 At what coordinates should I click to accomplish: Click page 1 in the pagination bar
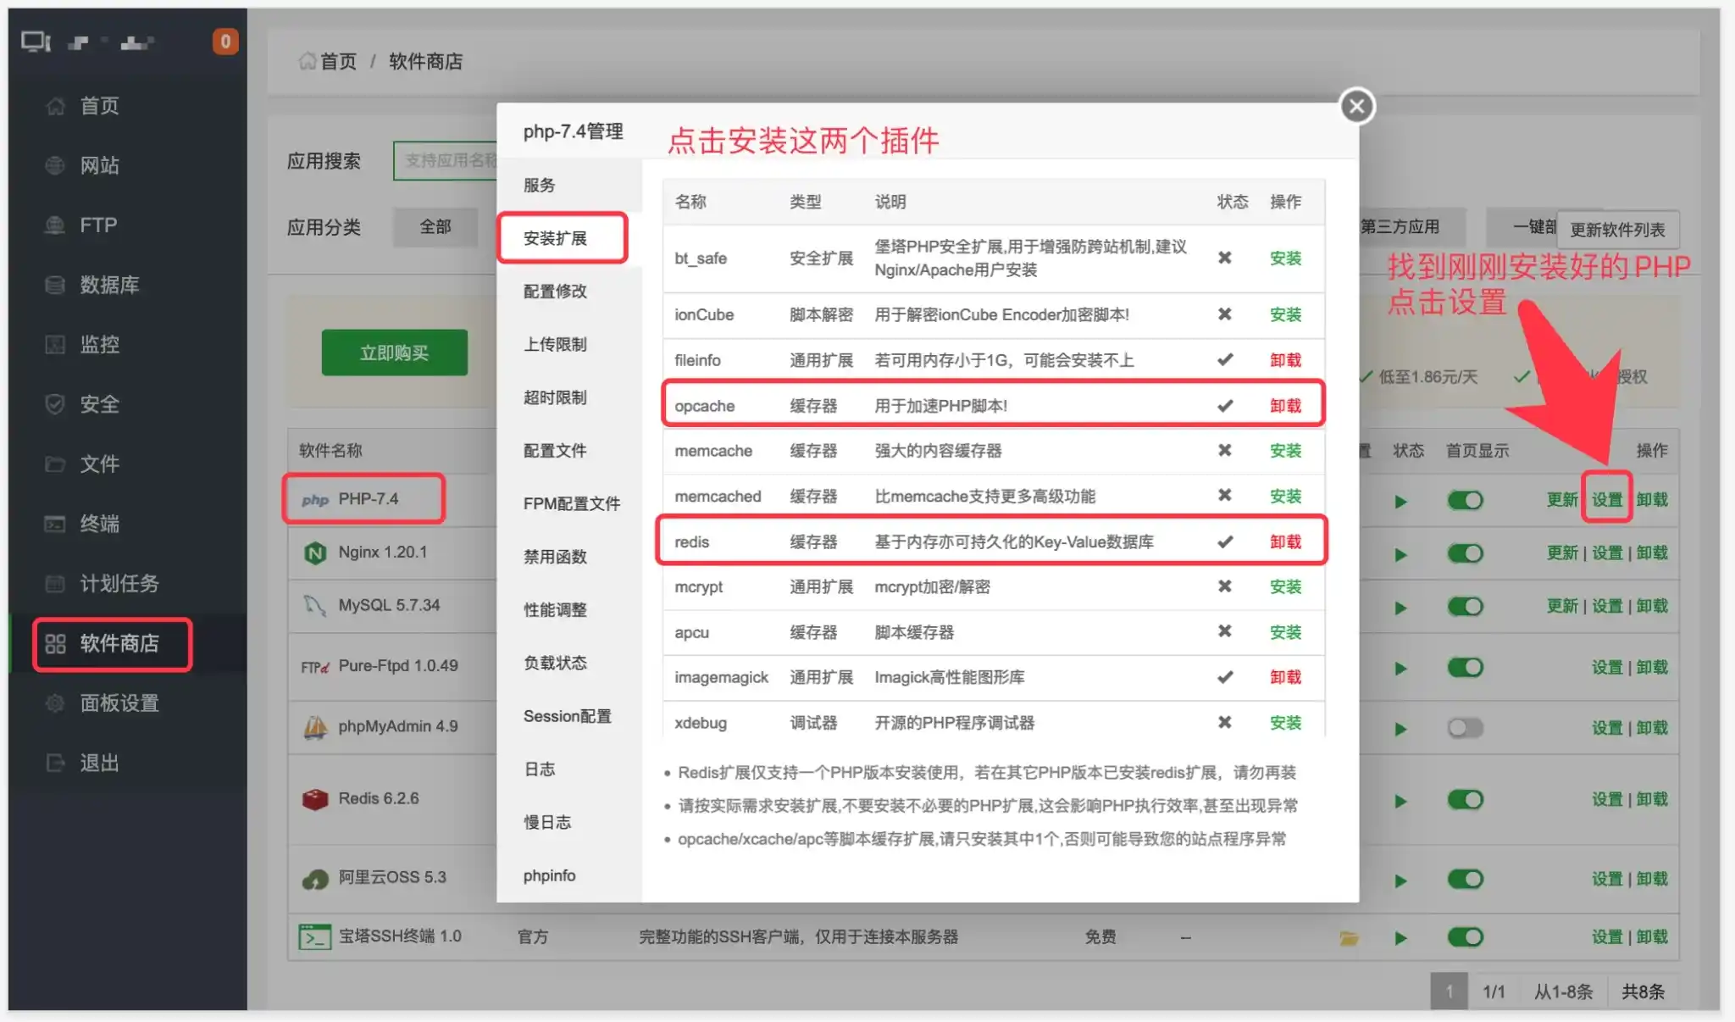tap(1450, 991)
